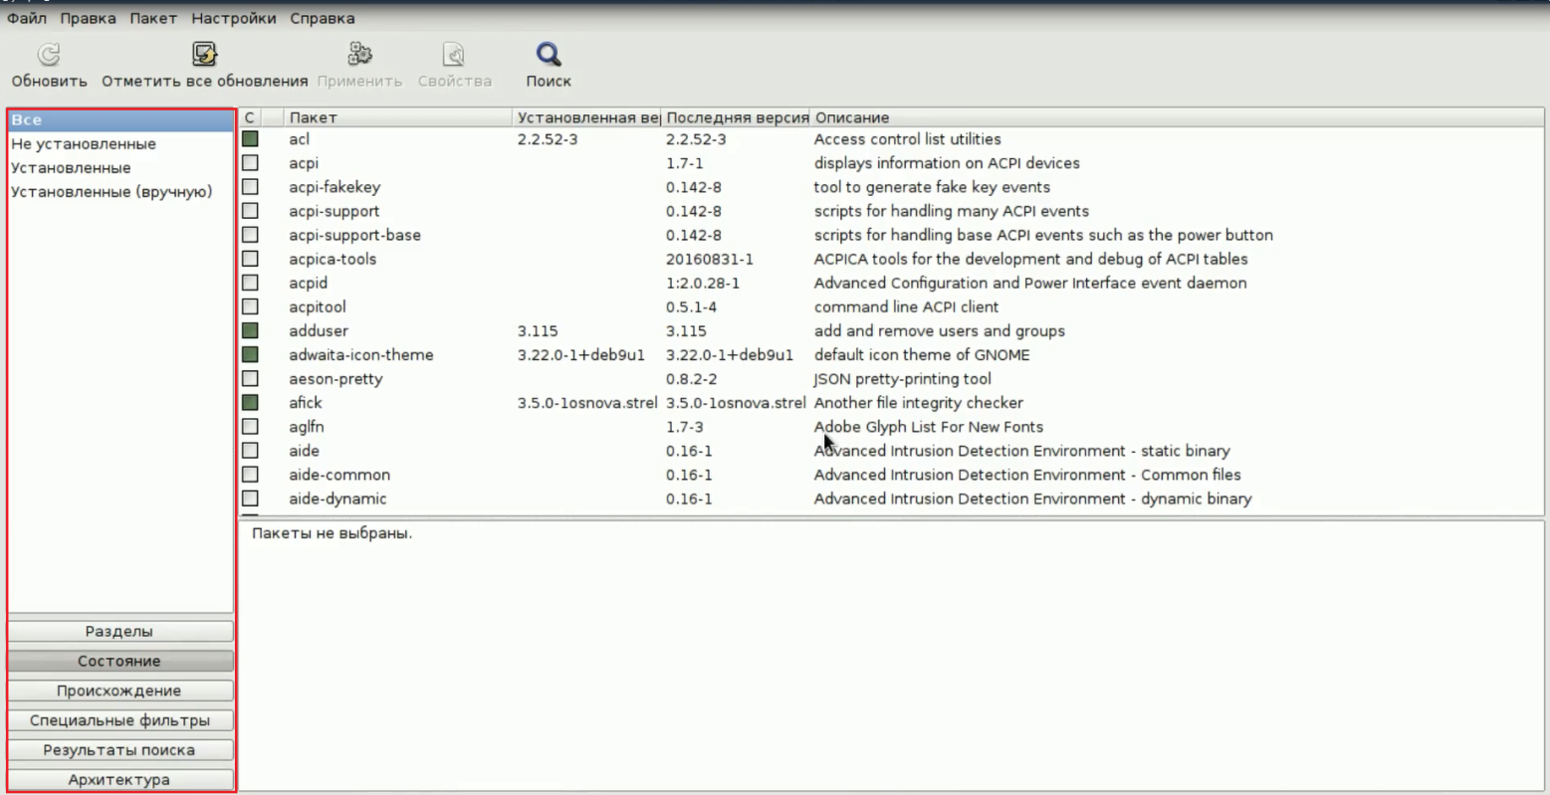Open the Справка menu
1550x795 pixels.
click(323, 18)
